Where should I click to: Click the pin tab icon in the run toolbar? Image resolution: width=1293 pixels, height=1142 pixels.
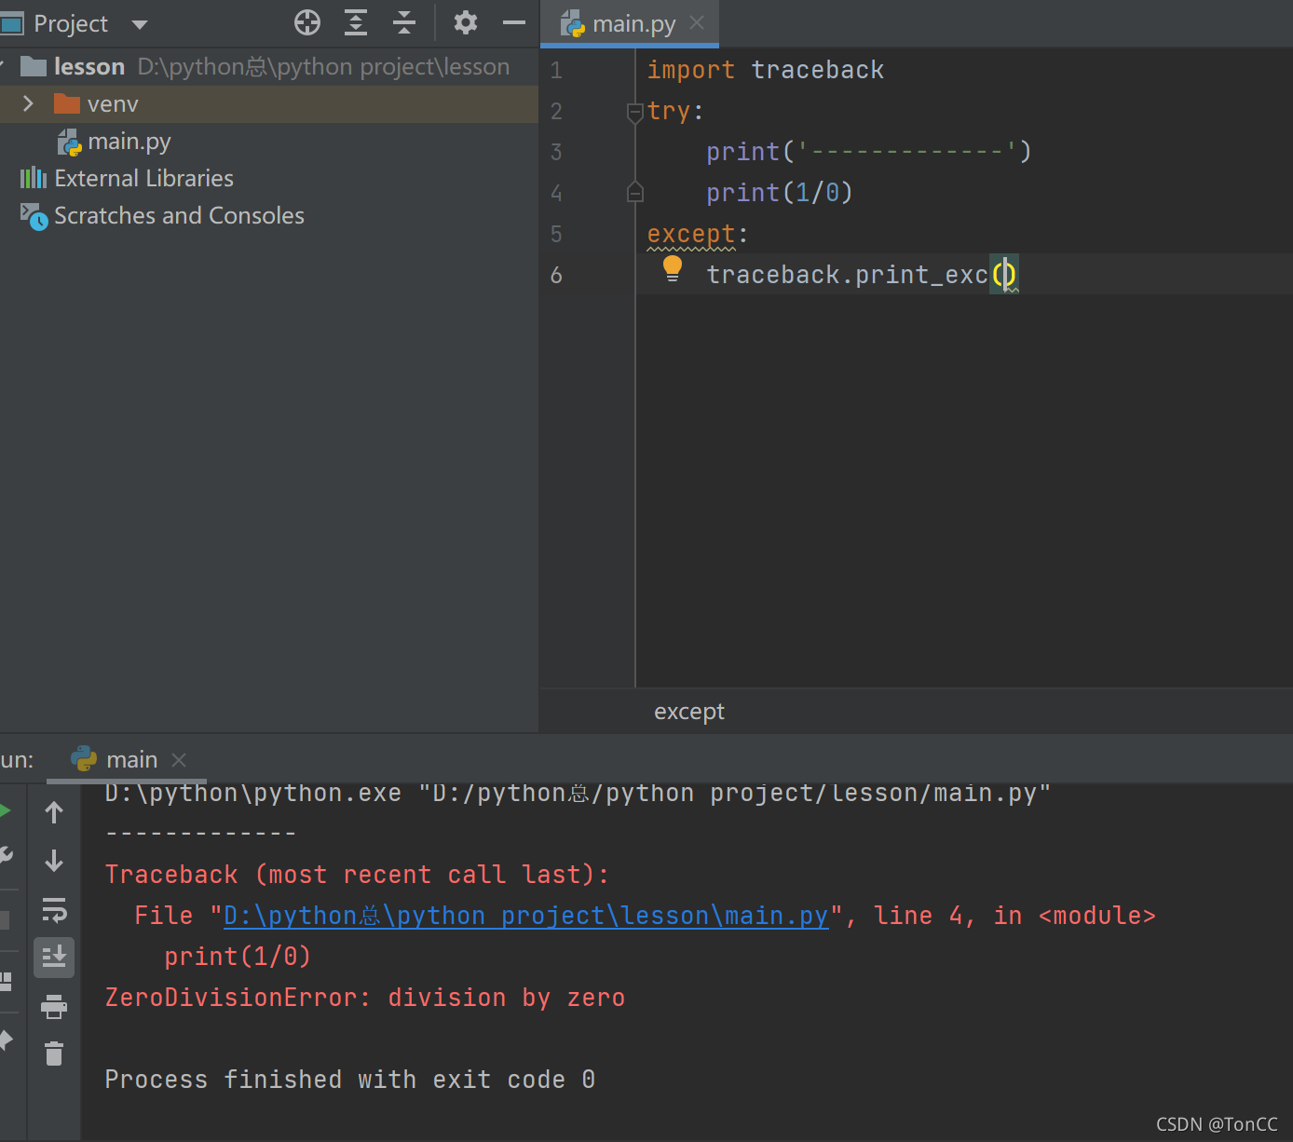[x=6, y=1040]
